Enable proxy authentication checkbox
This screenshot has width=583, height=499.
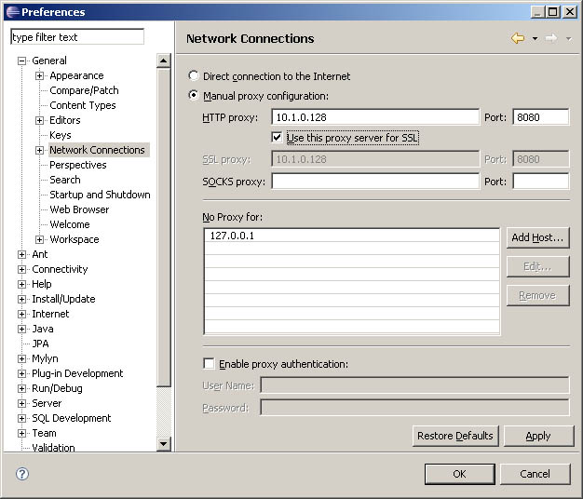[x=209, y=364]
